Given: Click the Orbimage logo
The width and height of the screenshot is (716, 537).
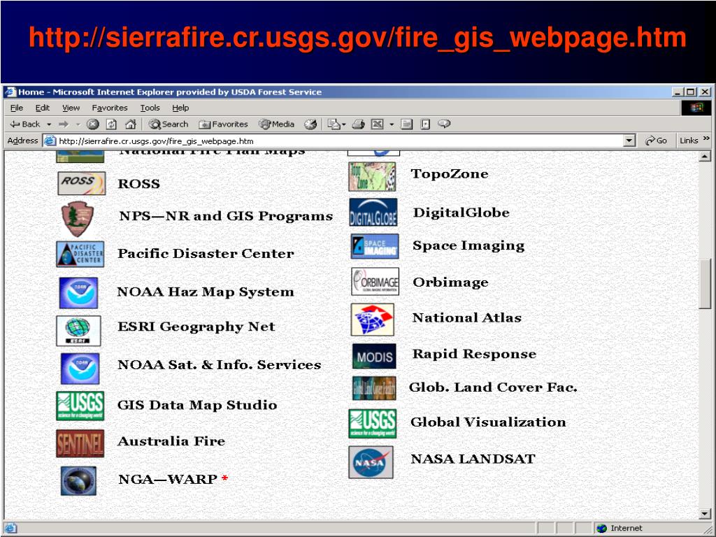Looking at the screenshot, I should [x=375, y=281].
